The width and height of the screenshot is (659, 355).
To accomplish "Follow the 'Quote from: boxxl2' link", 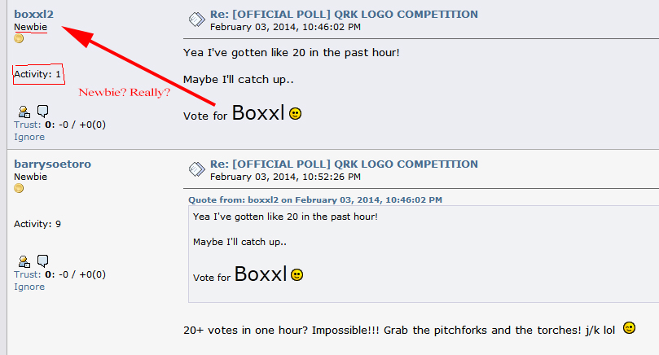I will coord(315,200).
